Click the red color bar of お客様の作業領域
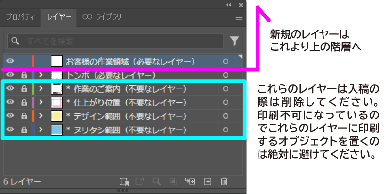The height and width of the screenshot is (194, 388). 33,61
